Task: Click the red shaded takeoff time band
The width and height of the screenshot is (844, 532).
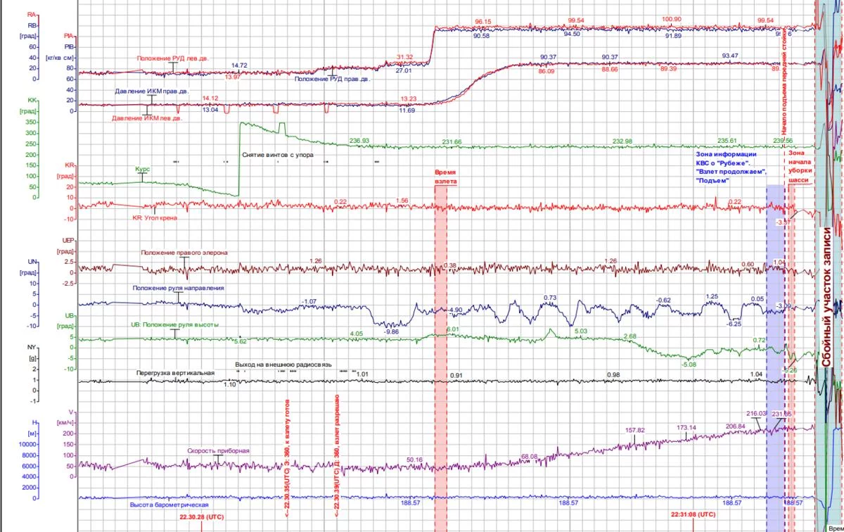Action: coord(441,359)
